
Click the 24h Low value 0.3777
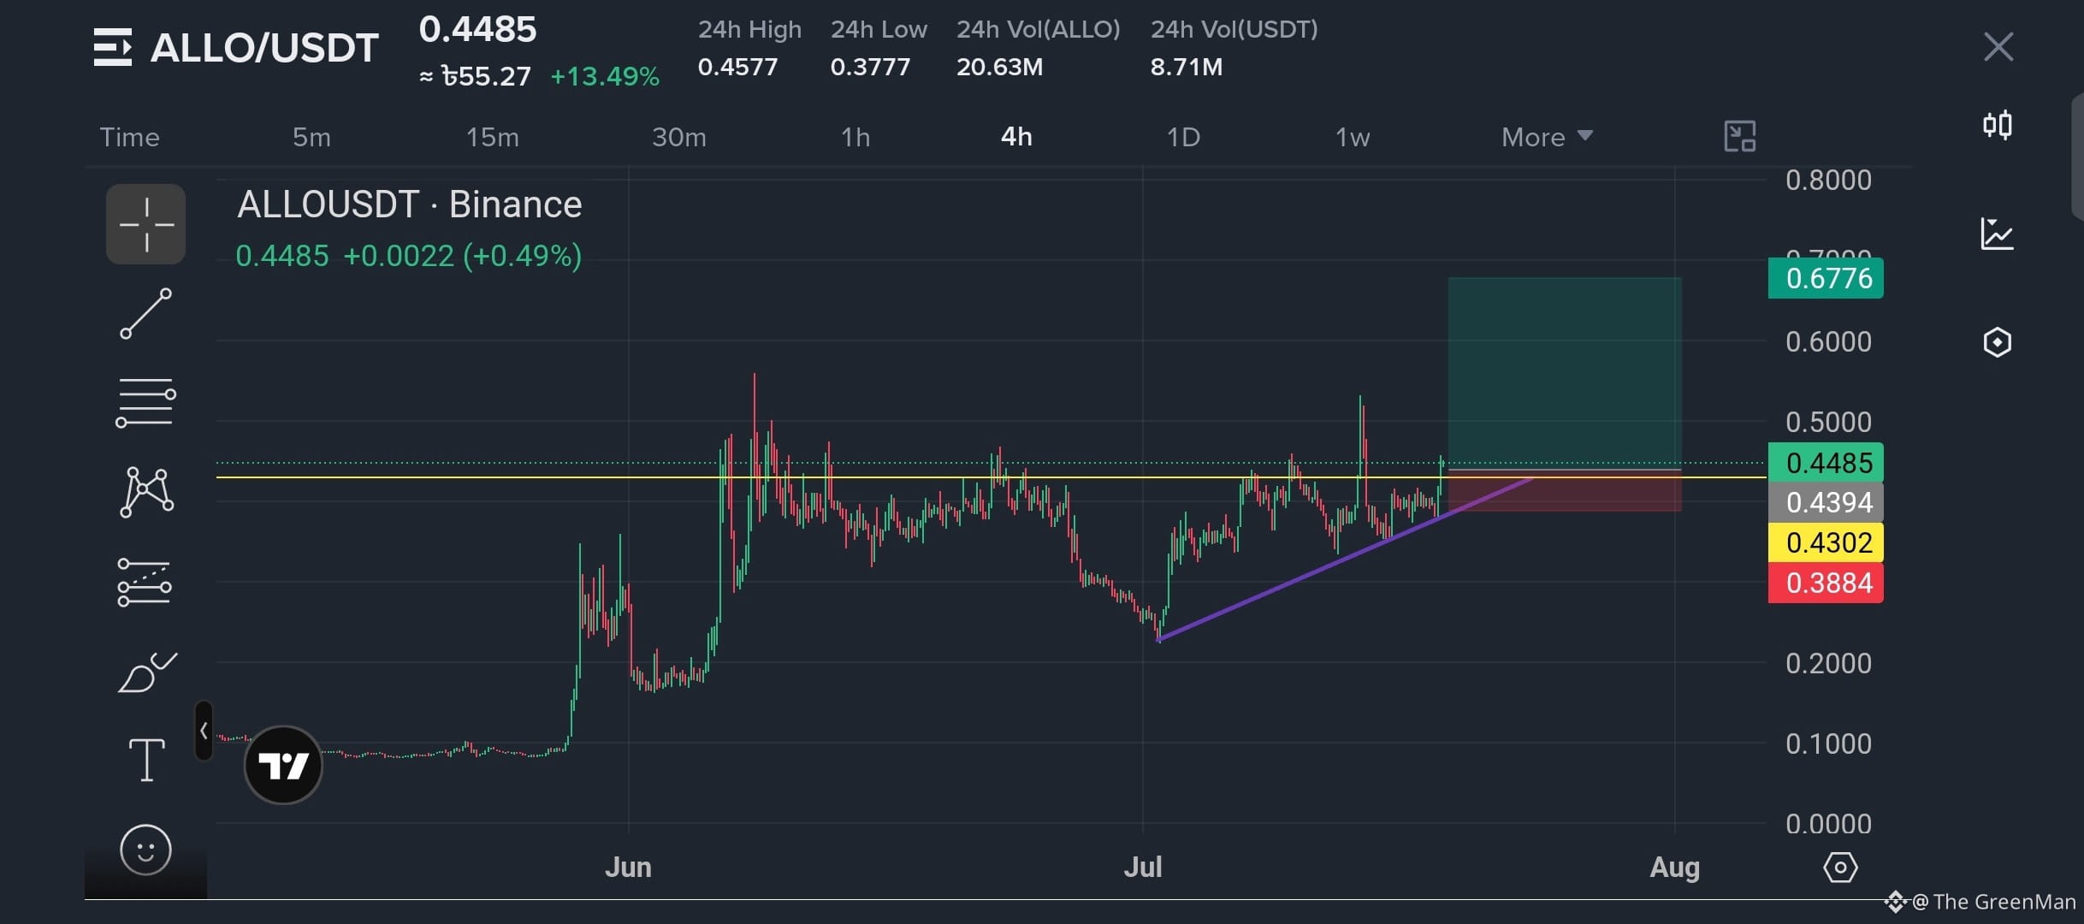coord(870,67)
